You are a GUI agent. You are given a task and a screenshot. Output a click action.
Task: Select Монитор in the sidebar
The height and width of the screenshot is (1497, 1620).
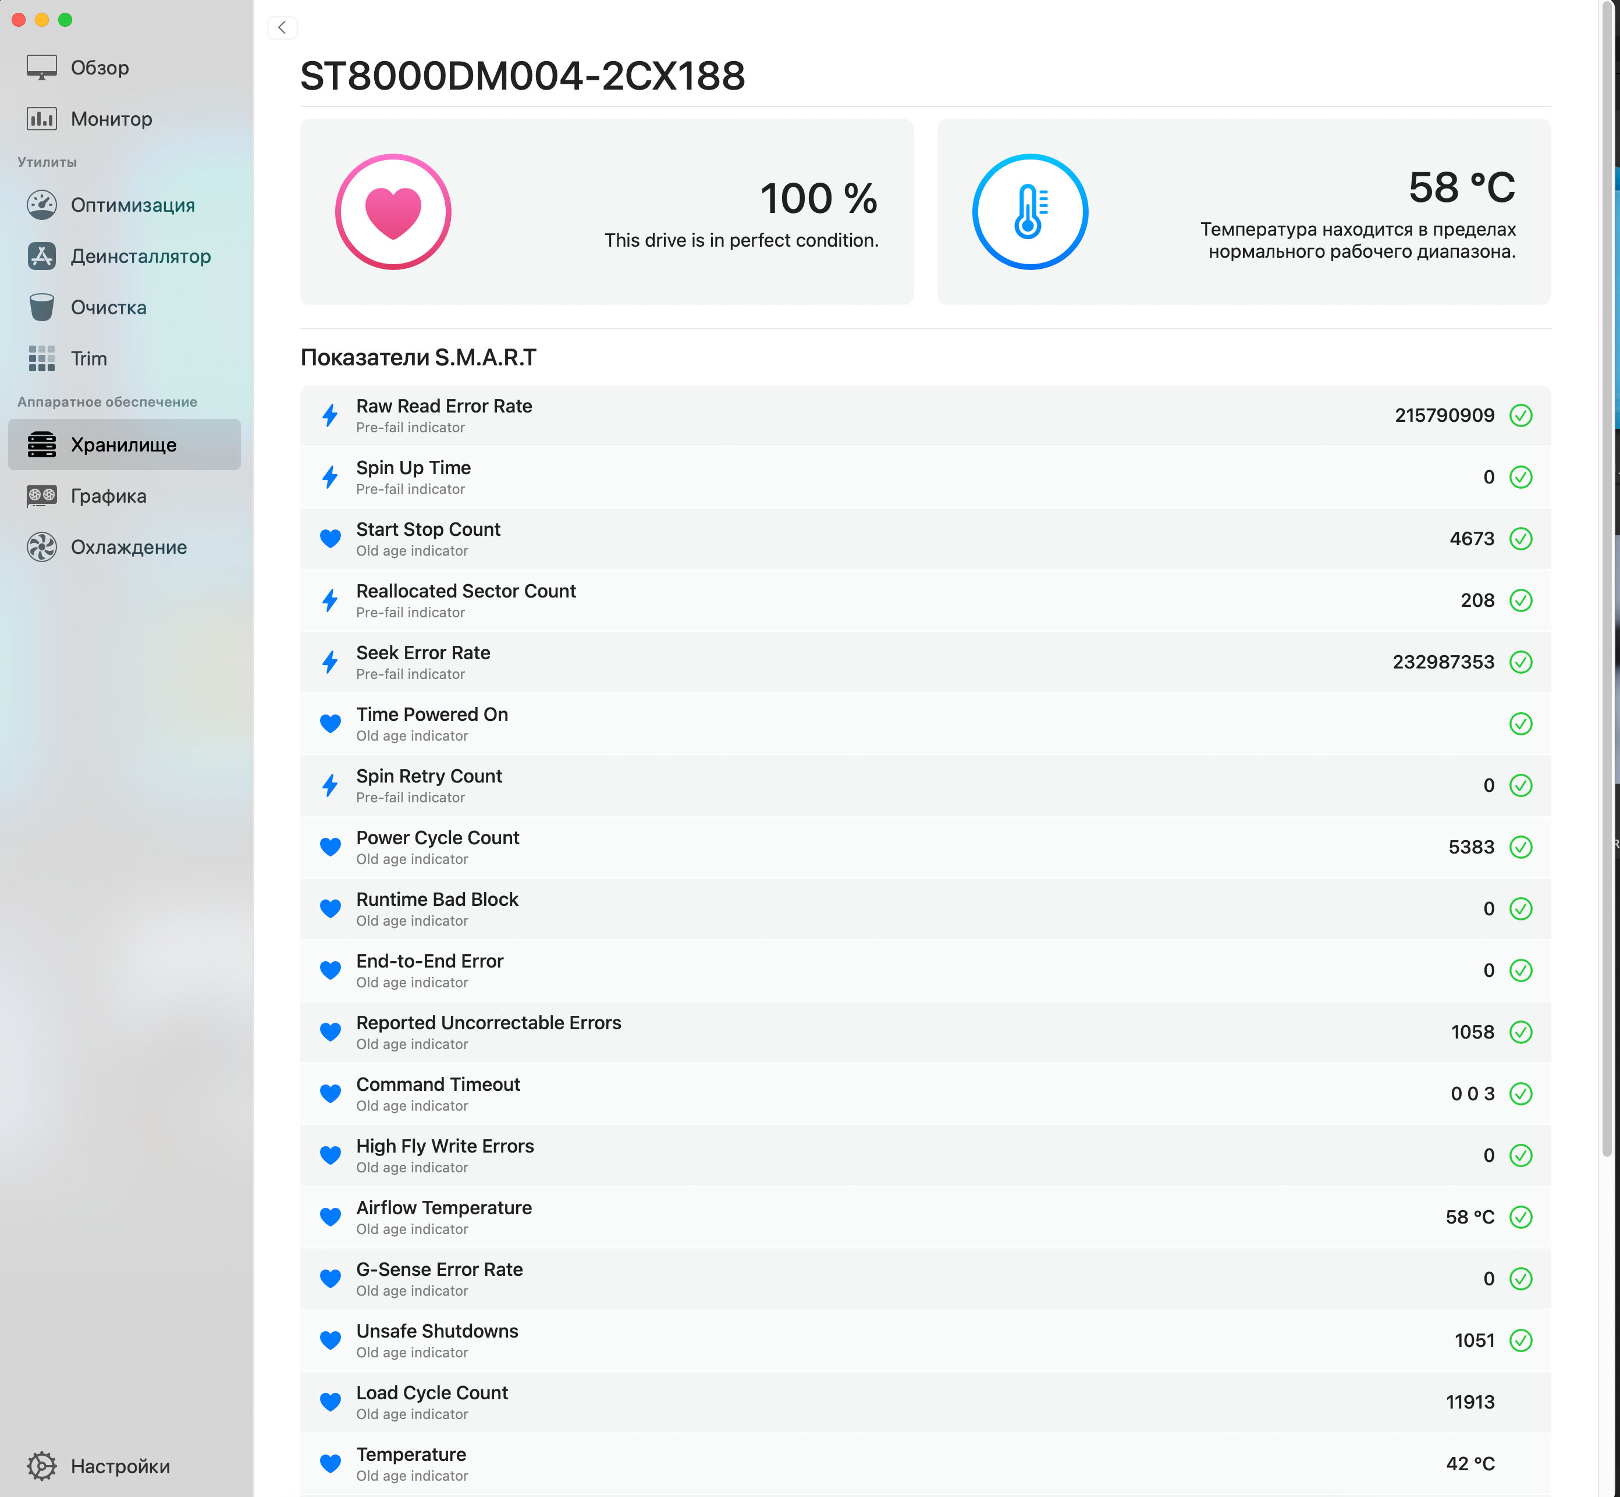(x=124, y=119)
